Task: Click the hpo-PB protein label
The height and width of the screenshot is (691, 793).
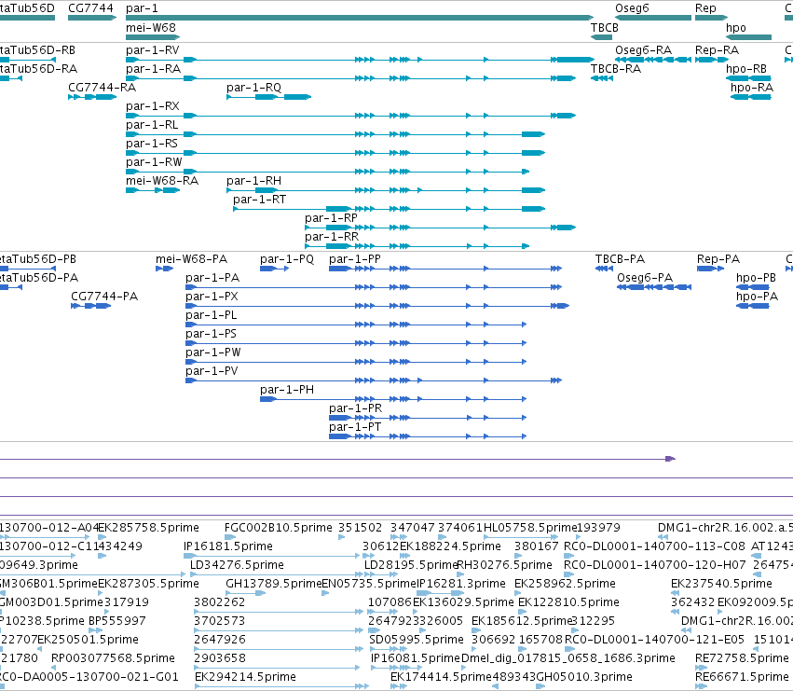Action: click(x=756, y=278)
